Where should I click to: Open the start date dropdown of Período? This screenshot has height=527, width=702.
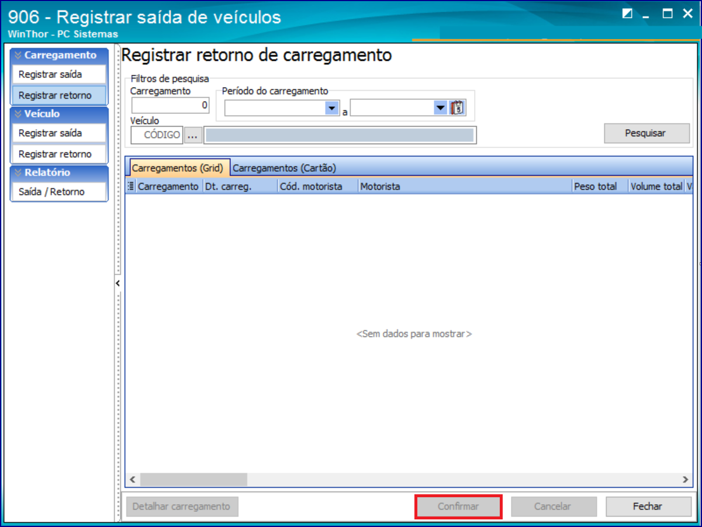pyautogui.click(x=332, y=108)
